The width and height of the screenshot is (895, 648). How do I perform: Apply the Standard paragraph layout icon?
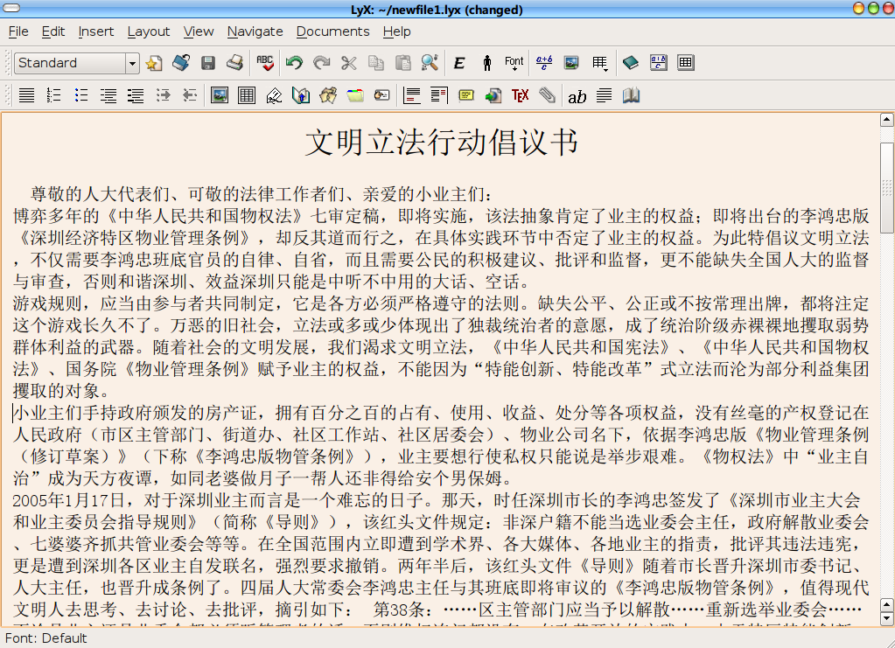26,95
